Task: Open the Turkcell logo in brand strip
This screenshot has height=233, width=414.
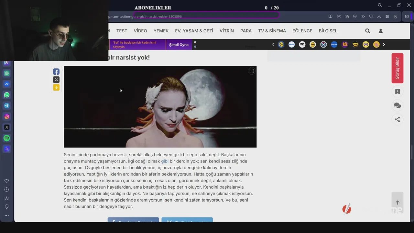Action: (x=281, y=45)
